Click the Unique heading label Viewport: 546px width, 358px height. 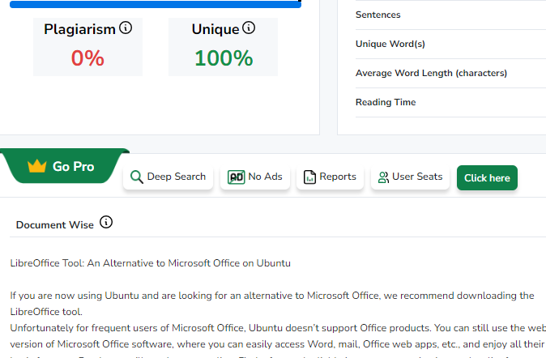215,29
